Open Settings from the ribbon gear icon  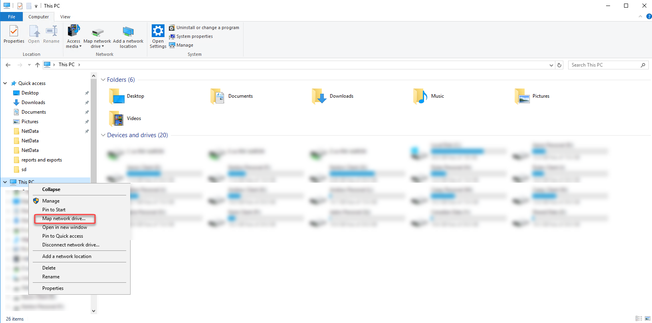[x=158, y=36]
